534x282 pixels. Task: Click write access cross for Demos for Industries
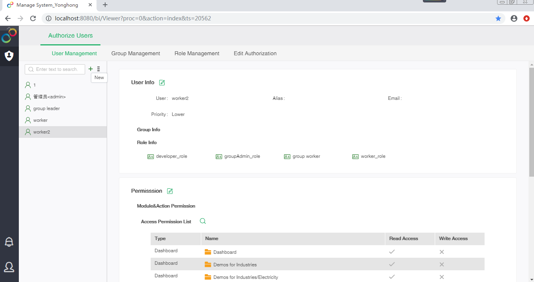(442, 264)
